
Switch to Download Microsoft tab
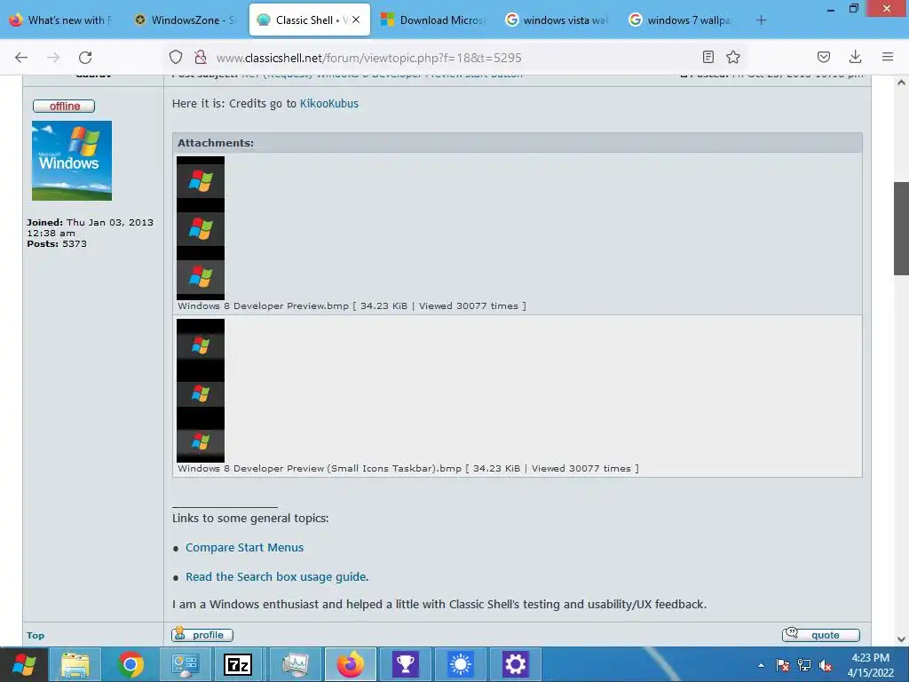pyautogui.click(x=433, y=20)
